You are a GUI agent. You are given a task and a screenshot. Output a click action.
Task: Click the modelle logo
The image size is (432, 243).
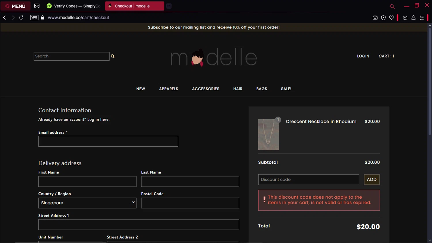pyautogui.click(x=214, y=57)
